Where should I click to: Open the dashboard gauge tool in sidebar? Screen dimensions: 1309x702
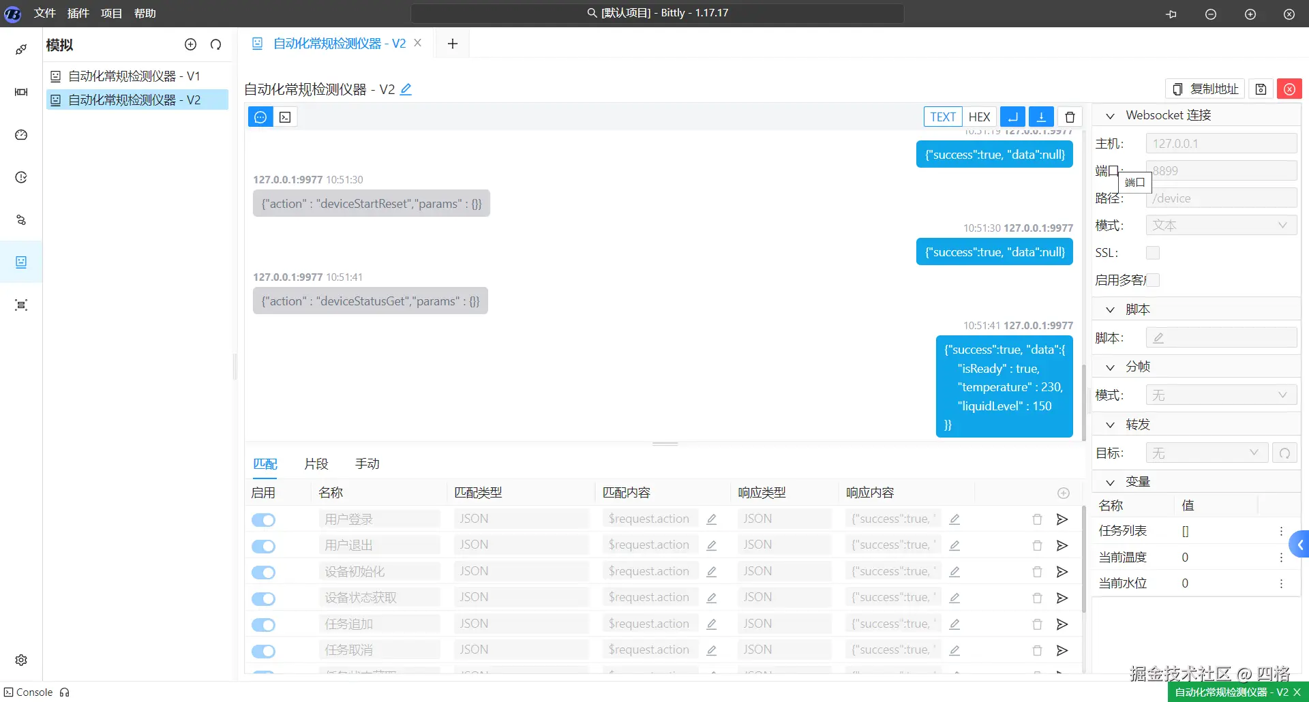pos(21,135)
